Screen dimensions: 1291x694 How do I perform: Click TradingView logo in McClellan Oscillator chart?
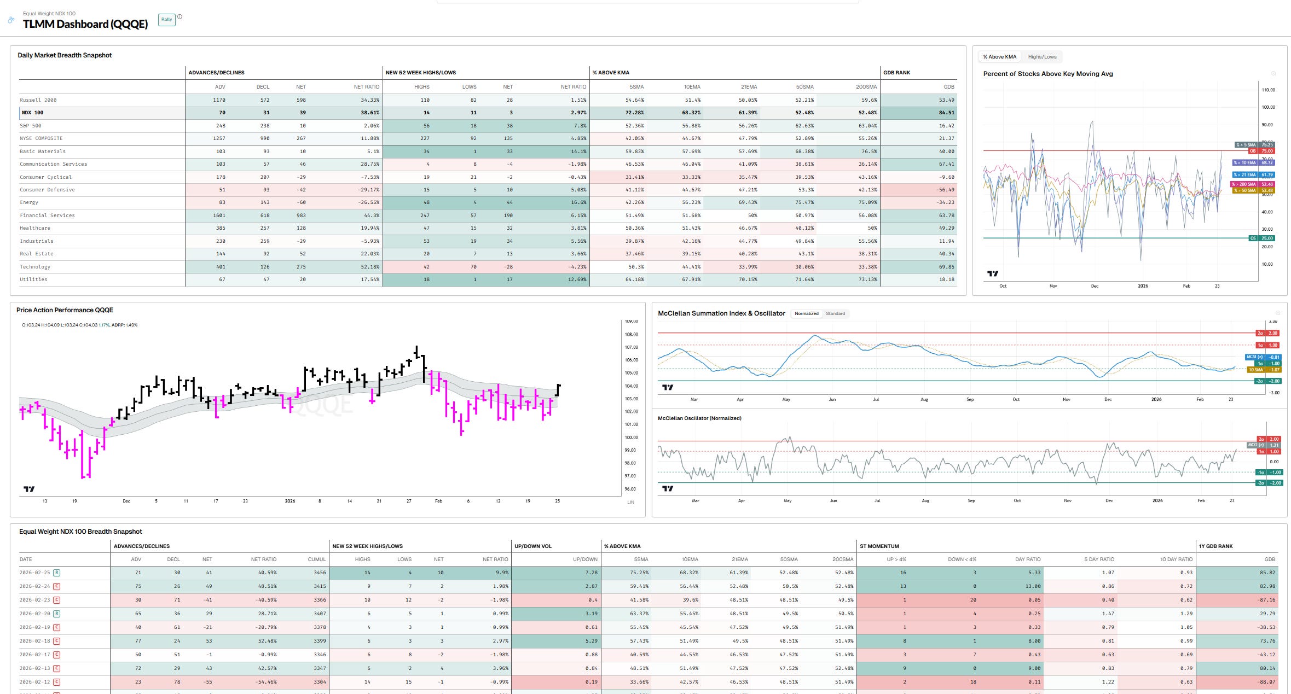coord(668,488)
